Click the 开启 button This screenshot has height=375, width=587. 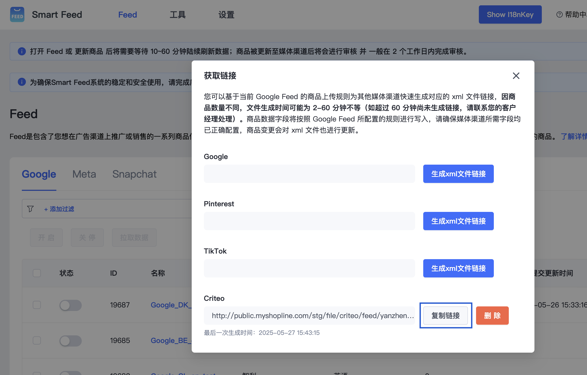[46, 238]
